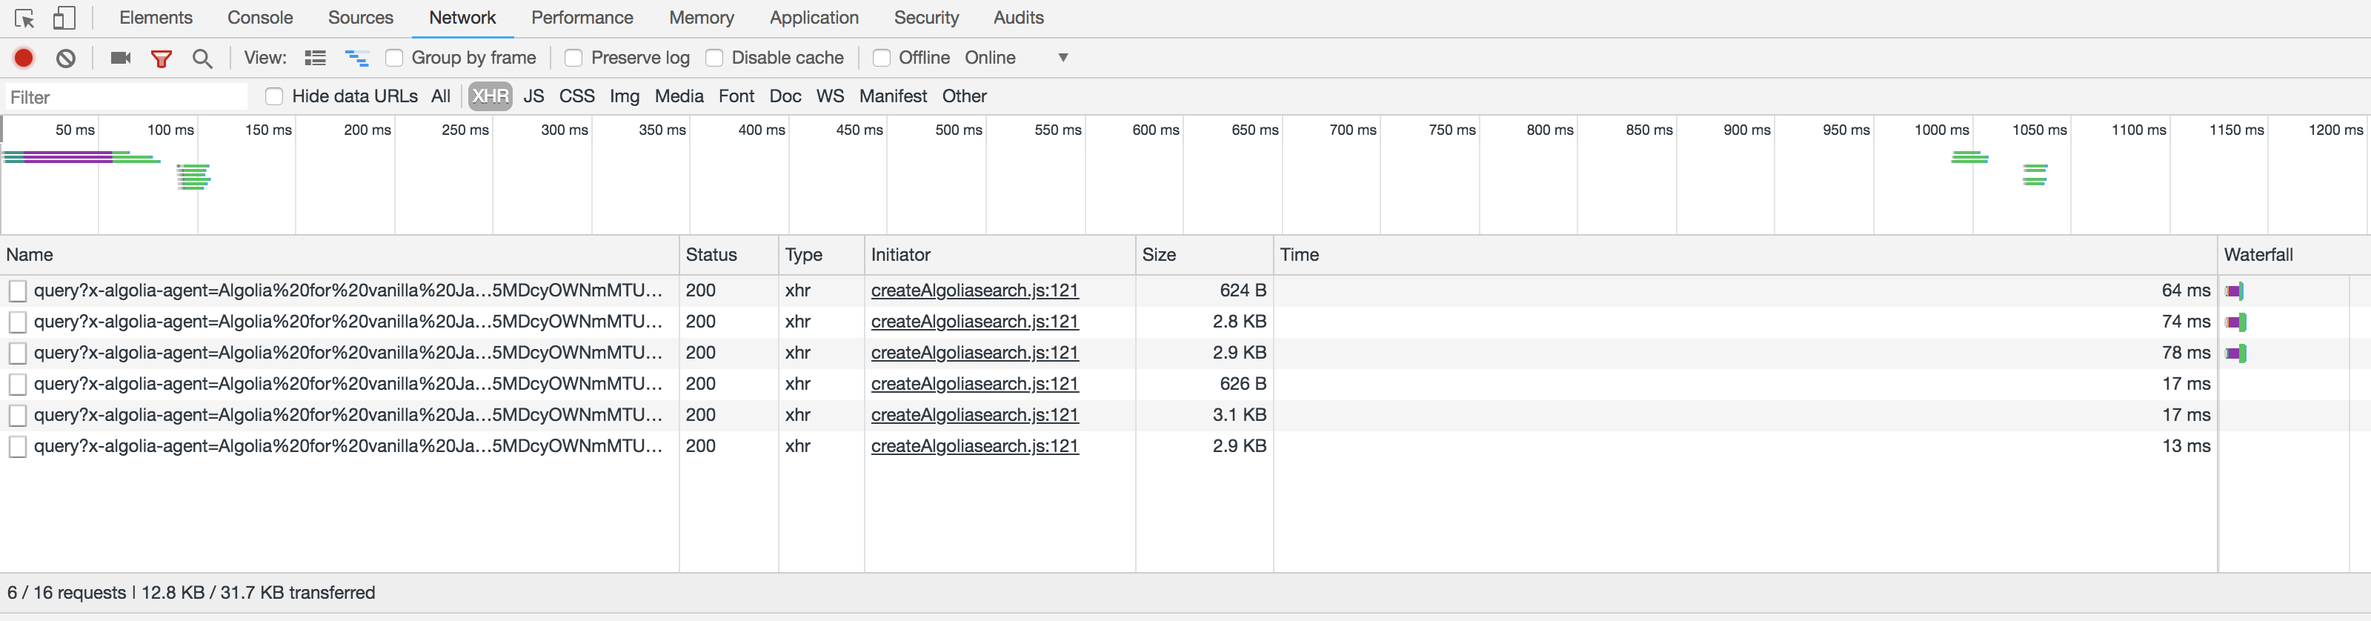Switch to the Console tab
2371x621 pixels.
[259, 18]
